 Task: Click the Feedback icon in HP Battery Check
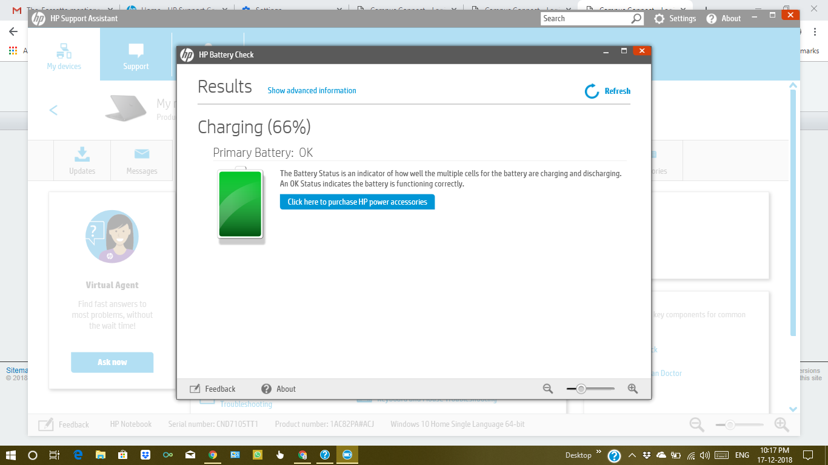point(195,389)
